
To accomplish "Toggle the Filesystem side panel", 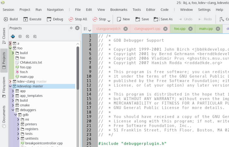I will (4, 87).
